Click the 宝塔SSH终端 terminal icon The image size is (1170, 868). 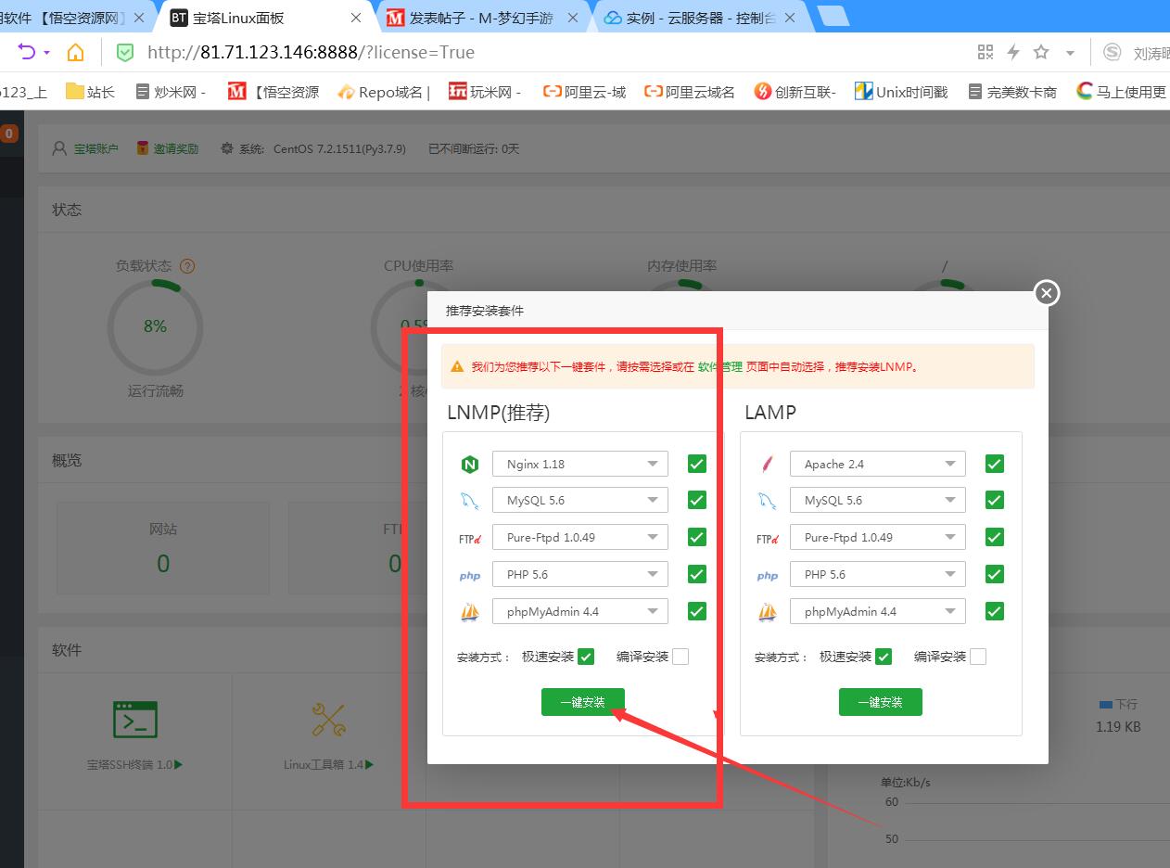pyautogui.click(x=135, y=720)
